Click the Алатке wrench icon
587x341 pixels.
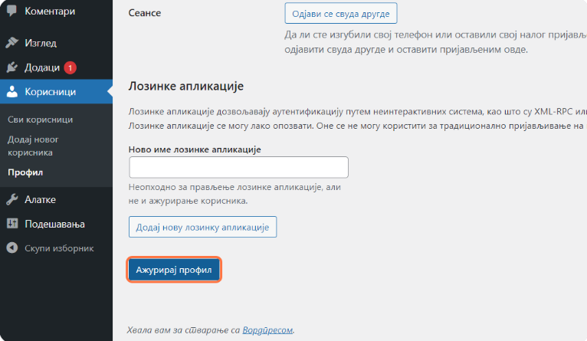click(12, 199)
